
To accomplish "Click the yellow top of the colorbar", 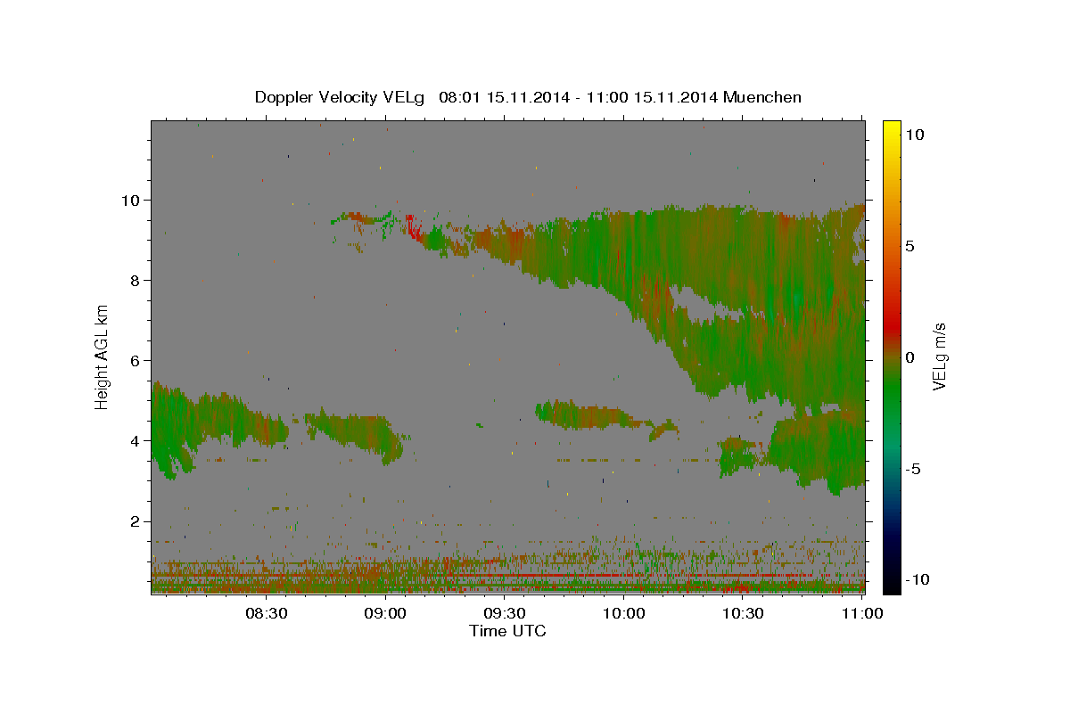I will point(892,126).
